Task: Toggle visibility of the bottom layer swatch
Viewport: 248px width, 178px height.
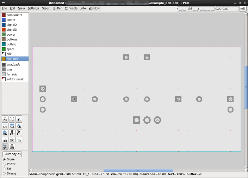Action: pos(4,39)
